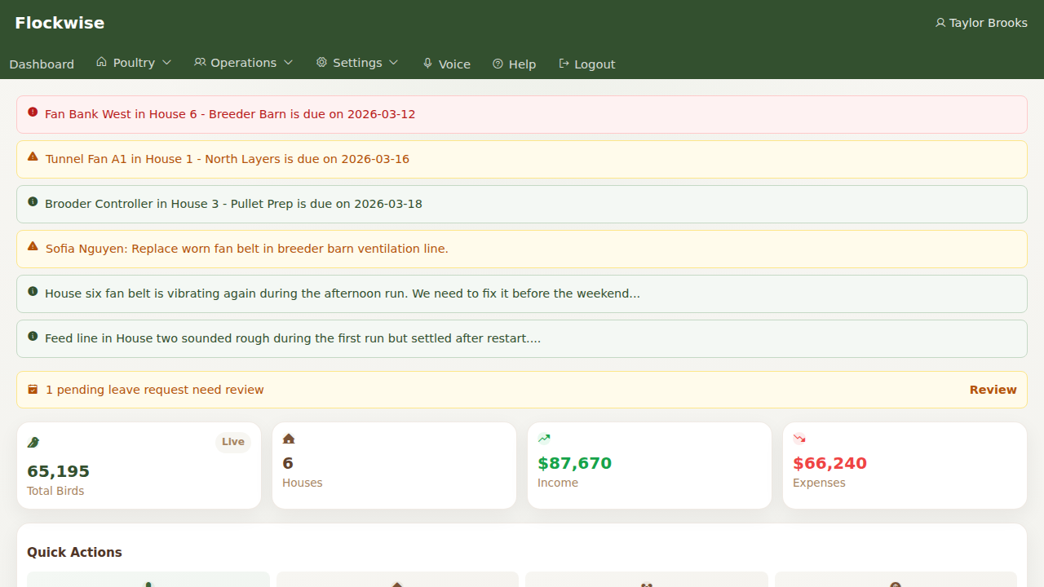
Task: Open the House six fan belt notification
Action: click(x=340, y=293)
